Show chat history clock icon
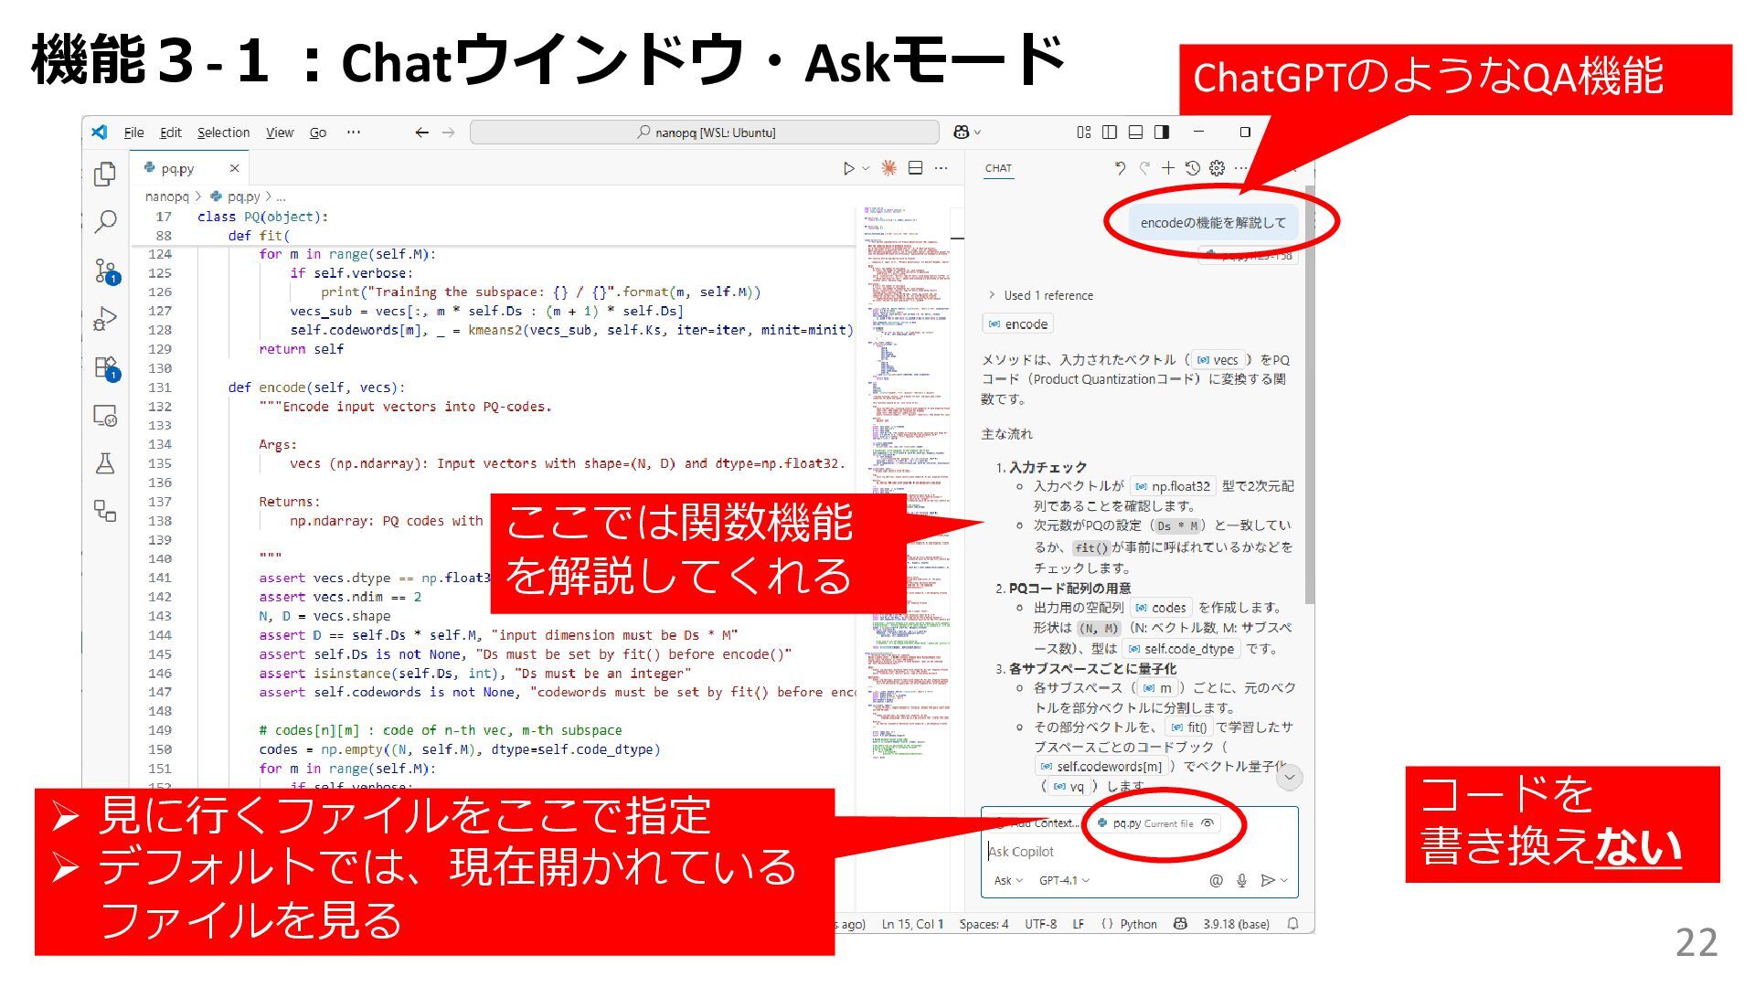Screen dimensions: 1755x987 click(x=1193, y=168)
